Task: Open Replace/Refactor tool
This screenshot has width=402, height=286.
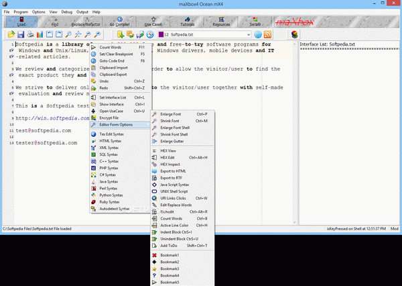Action: (x=86, y=21)
